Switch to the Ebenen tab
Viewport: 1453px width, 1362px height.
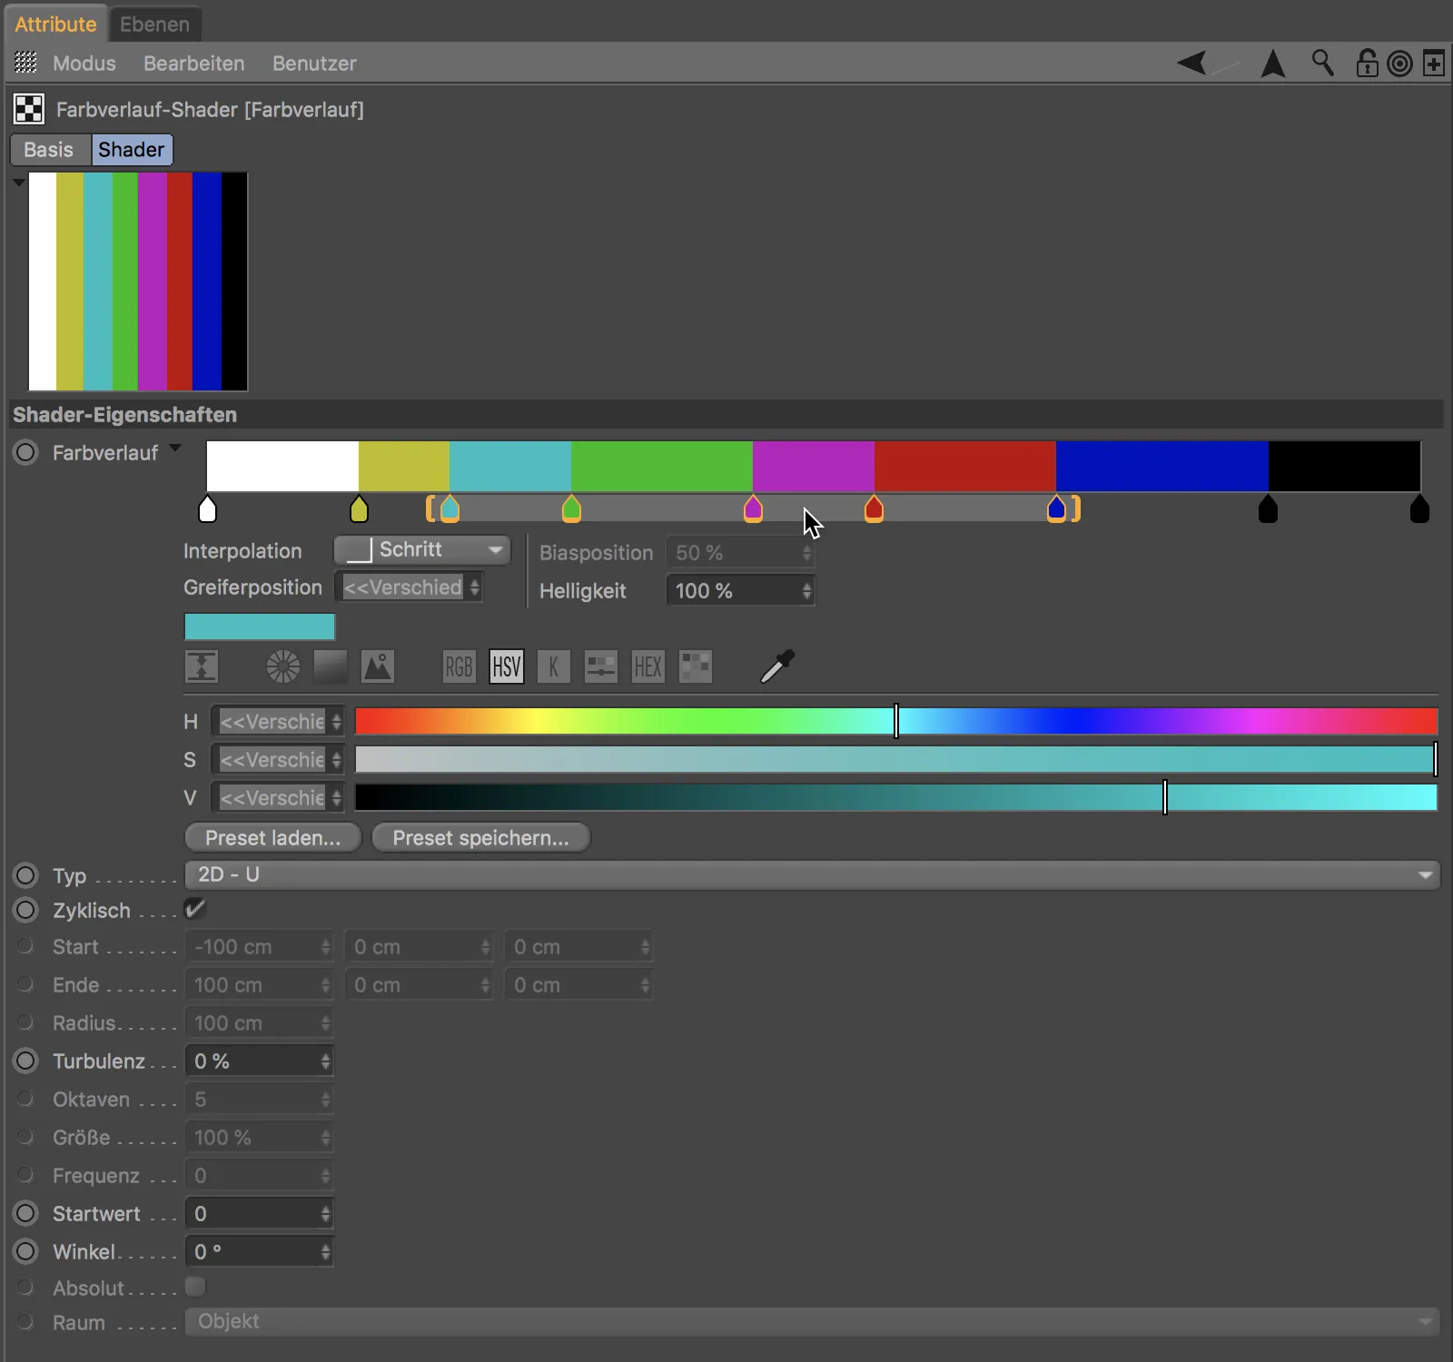pos(155,24)
